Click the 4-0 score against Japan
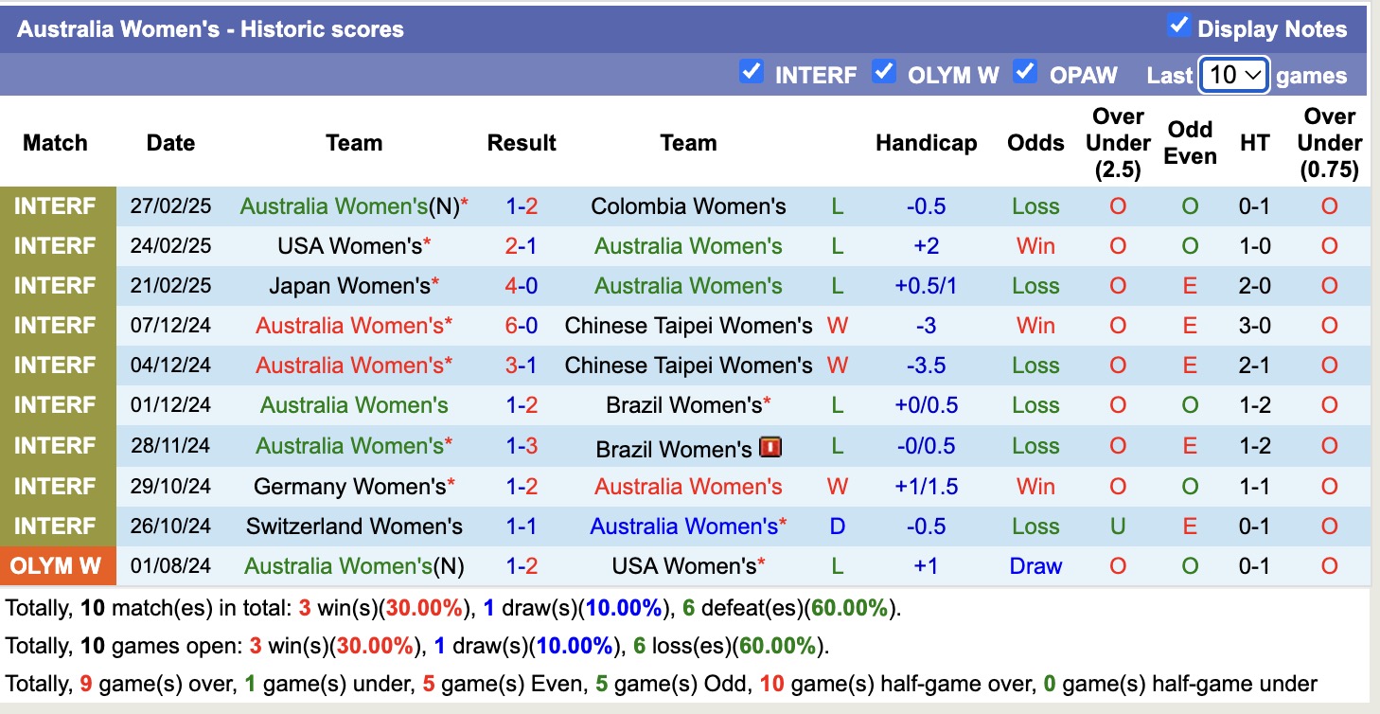The height and width of the screenshot is (714, 1380). pos(522,286)
